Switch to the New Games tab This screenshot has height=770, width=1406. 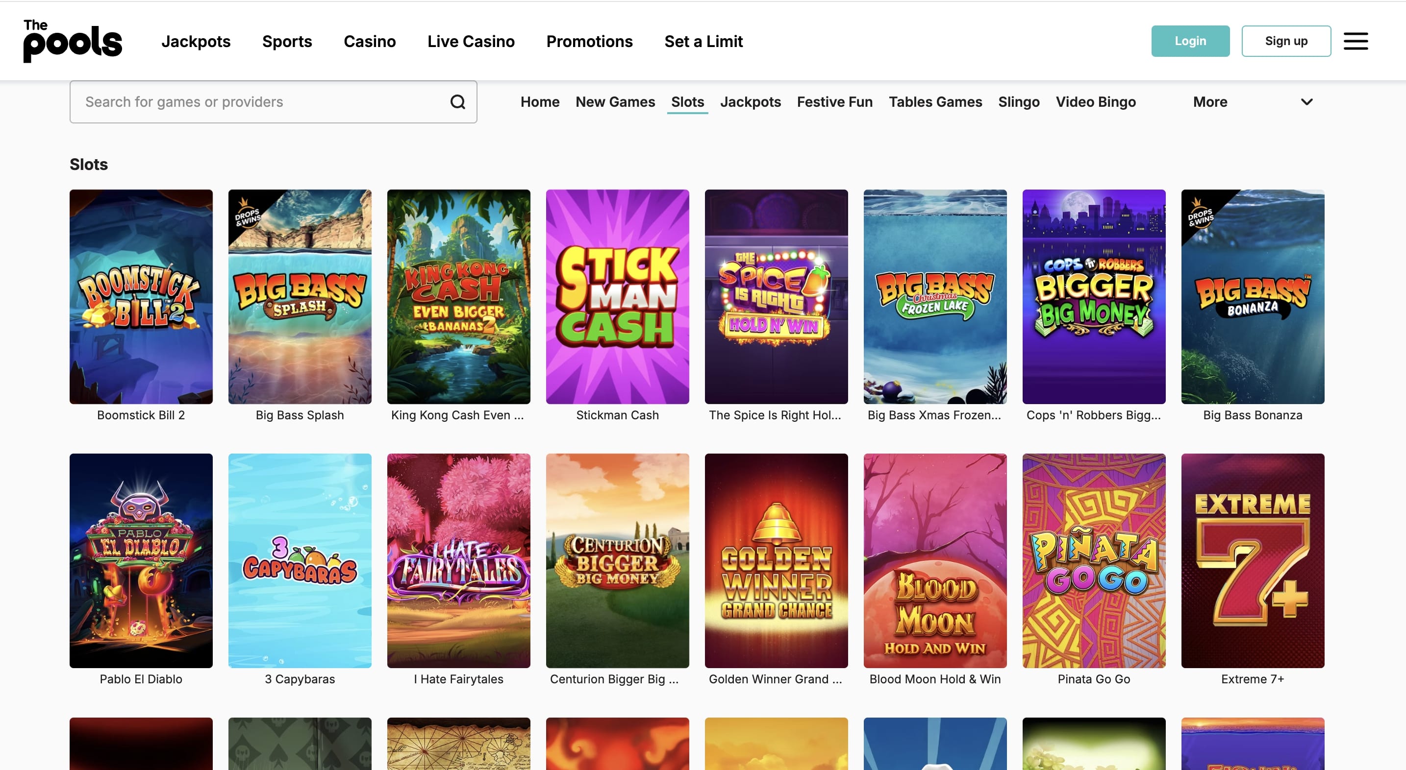coord(615,102)
